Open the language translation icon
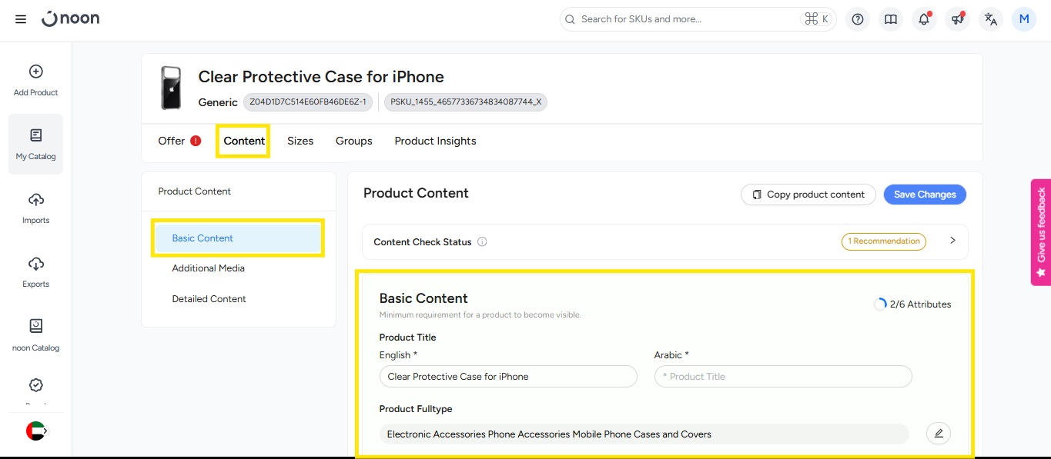 (990, 19)
